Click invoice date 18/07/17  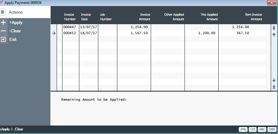[88, 33]
